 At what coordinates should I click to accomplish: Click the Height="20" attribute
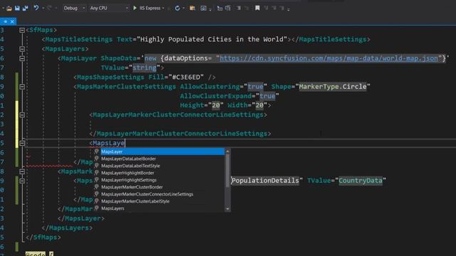coord(202,105)
